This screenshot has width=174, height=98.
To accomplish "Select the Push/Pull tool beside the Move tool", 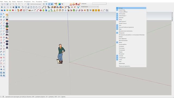I will [4, 37].
